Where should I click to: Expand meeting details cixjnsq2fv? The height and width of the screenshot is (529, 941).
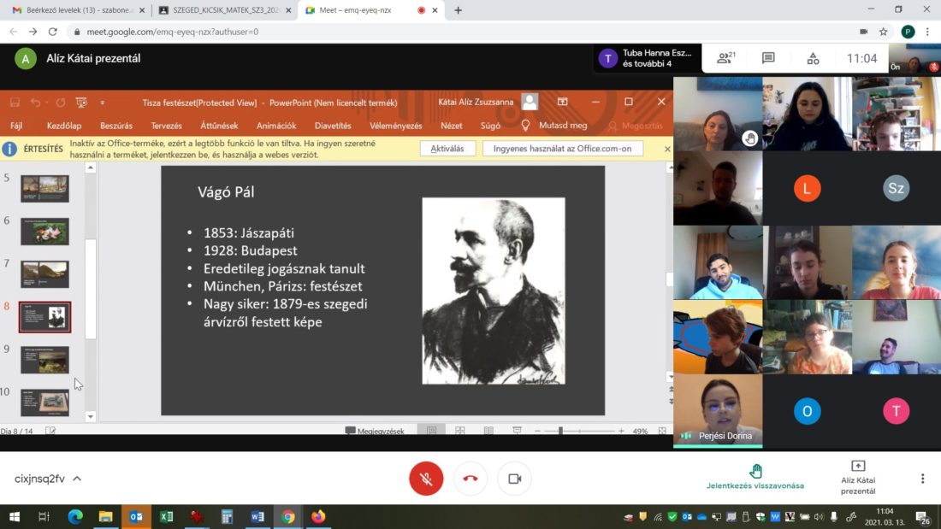click(x=48, y=479)
